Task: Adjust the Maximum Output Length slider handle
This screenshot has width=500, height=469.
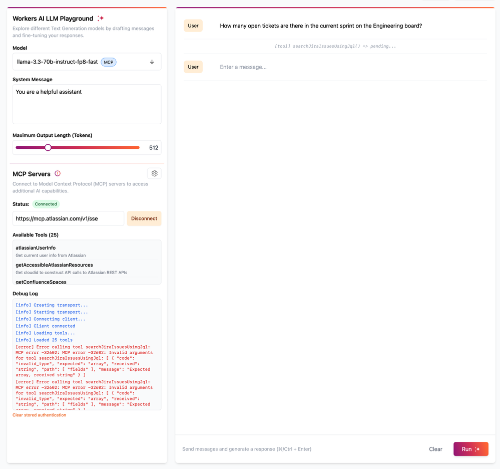Action: pyautogui.click(x=48, y=147)
